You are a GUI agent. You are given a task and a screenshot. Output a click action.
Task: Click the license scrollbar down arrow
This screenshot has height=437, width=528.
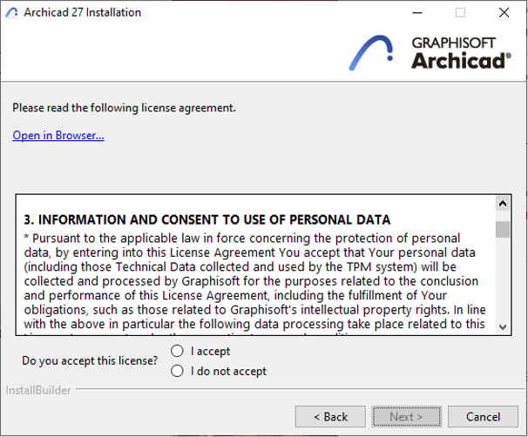[503, 327]
